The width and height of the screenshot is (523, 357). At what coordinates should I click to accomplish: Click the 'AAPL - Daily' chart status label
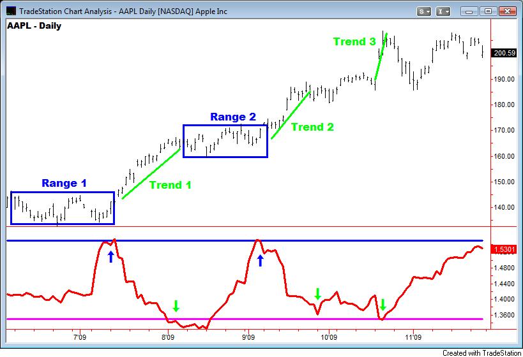coord(34,25)
